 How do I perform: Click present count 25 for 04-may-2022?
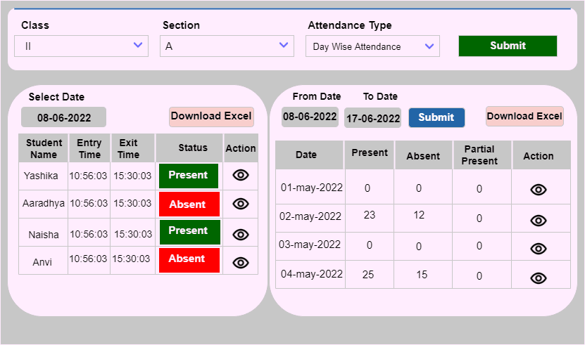(x=368, y=275)
